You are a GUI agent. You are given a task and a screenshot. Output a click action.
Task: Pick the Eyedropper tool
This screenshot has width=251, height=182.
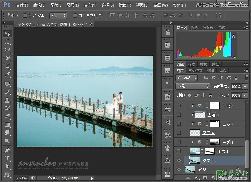click(8, 75)
